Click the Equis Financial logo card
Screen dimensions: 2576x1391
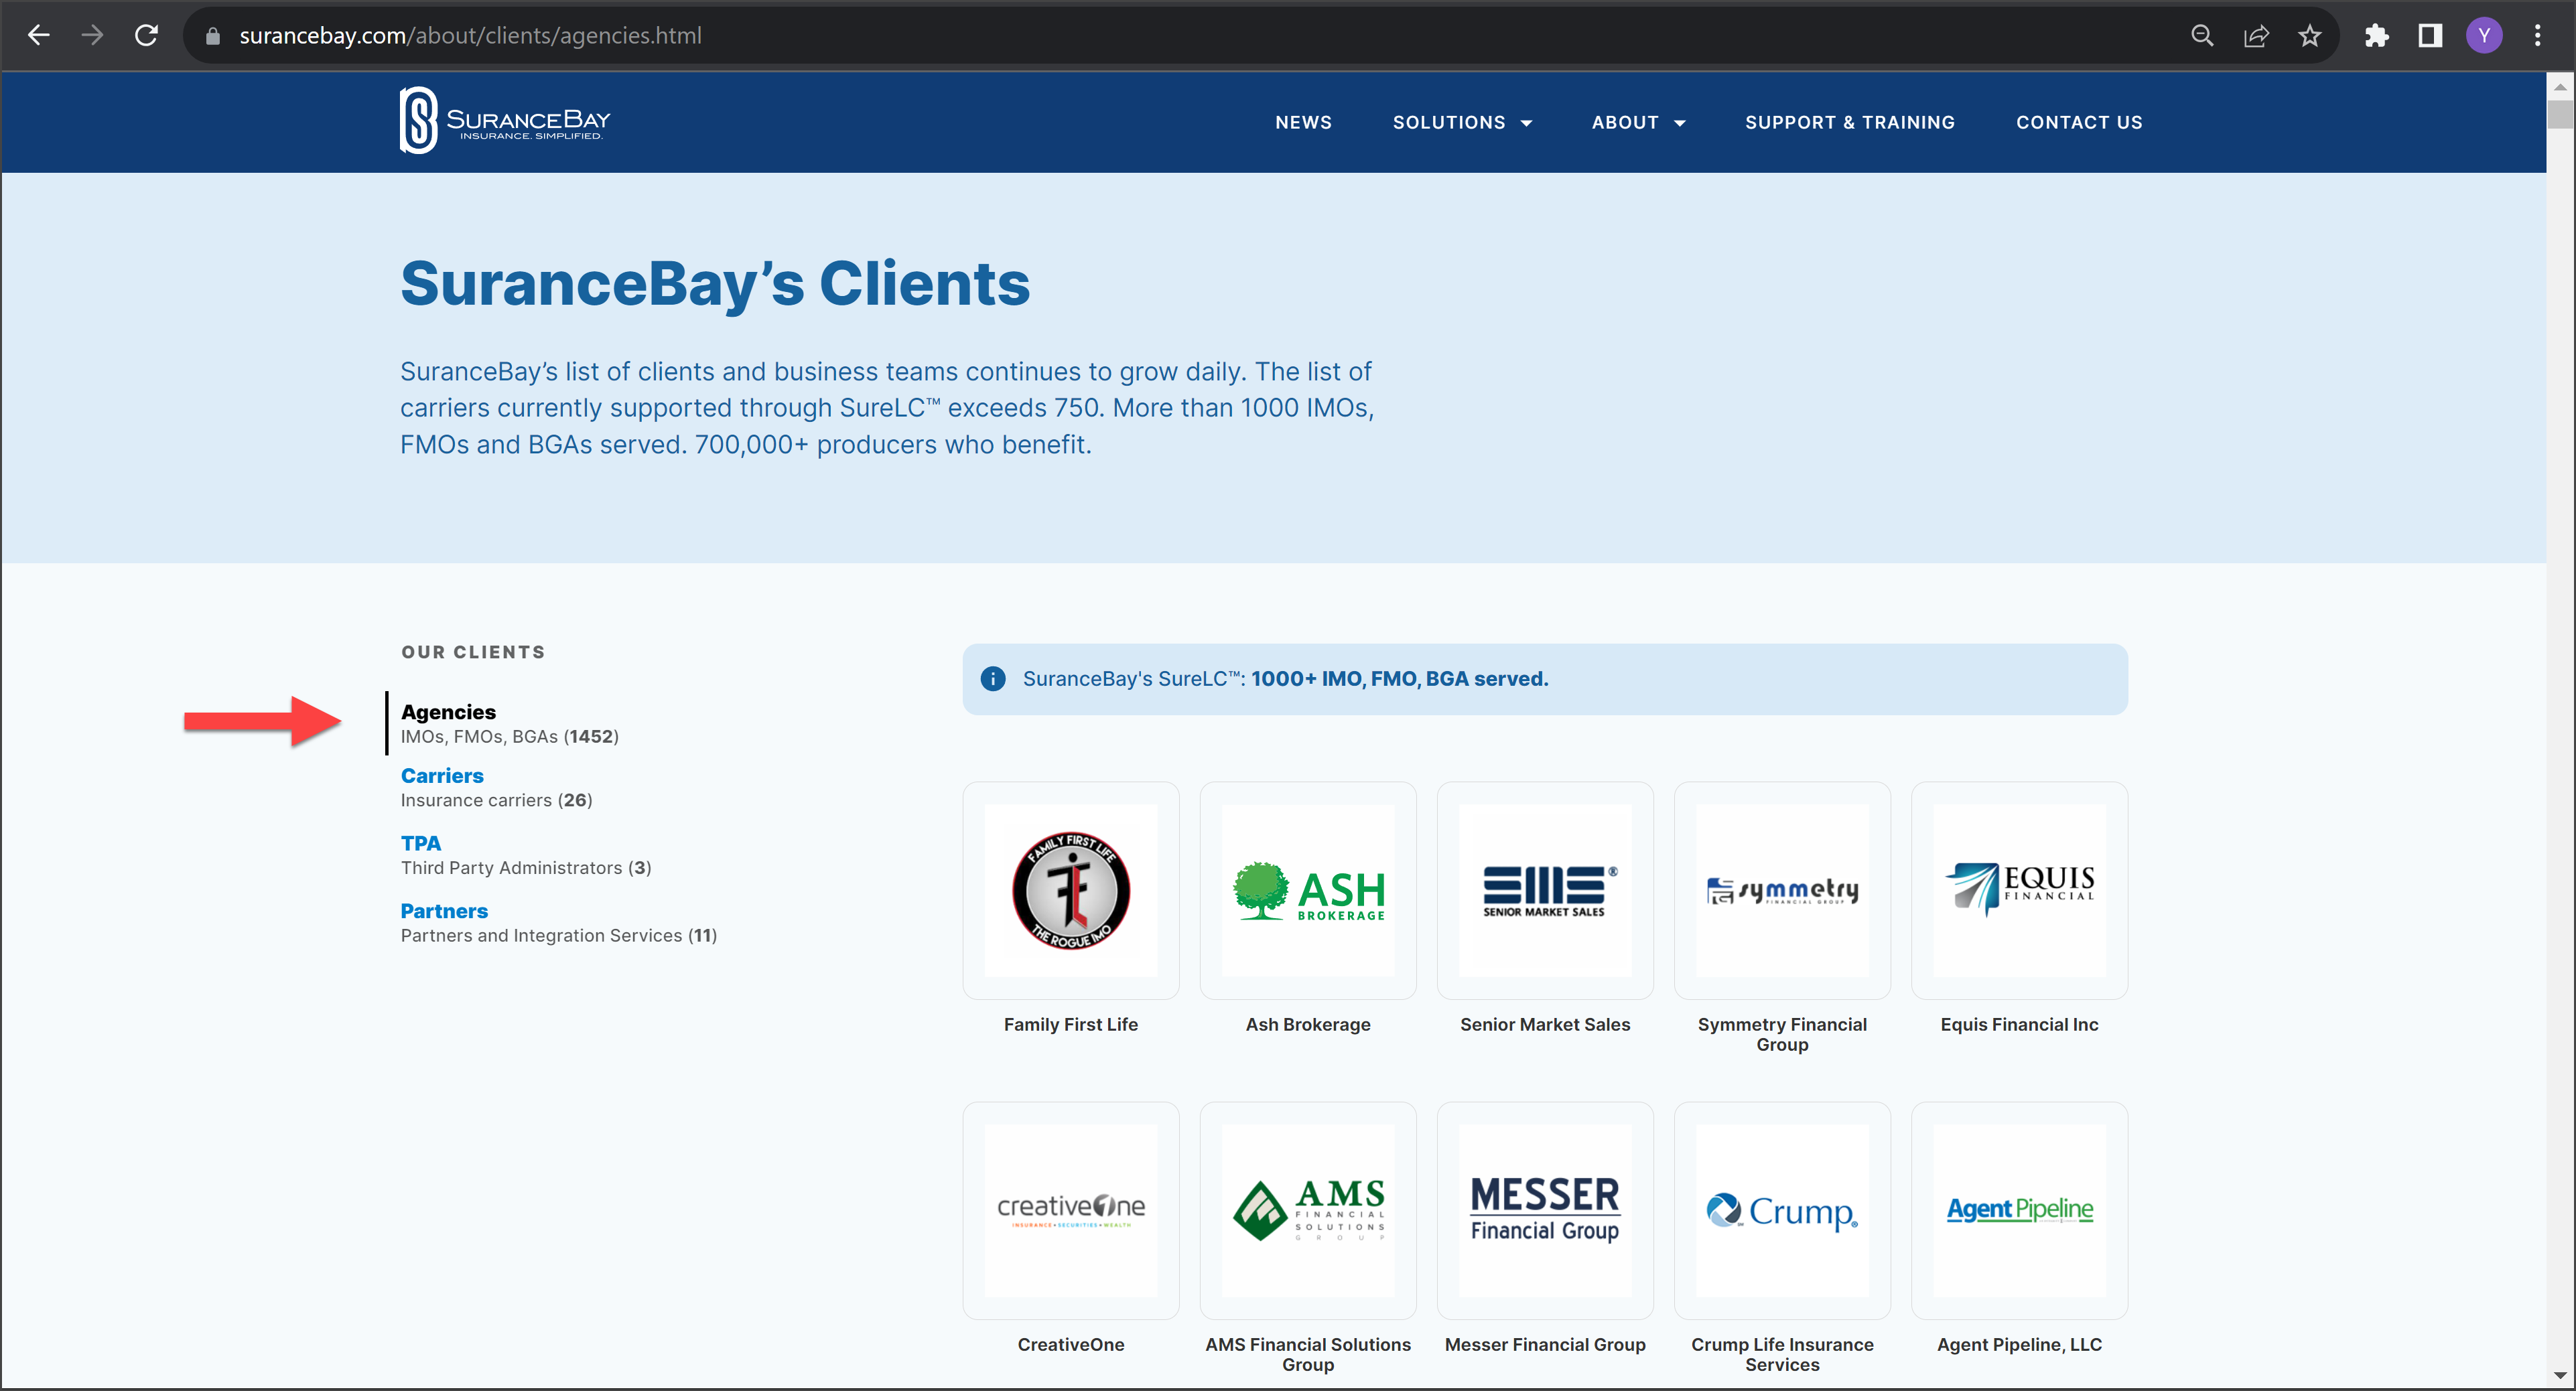click(x=2019, y=890)
